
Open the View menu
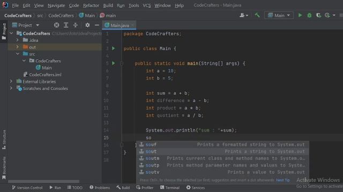point(39,5)
